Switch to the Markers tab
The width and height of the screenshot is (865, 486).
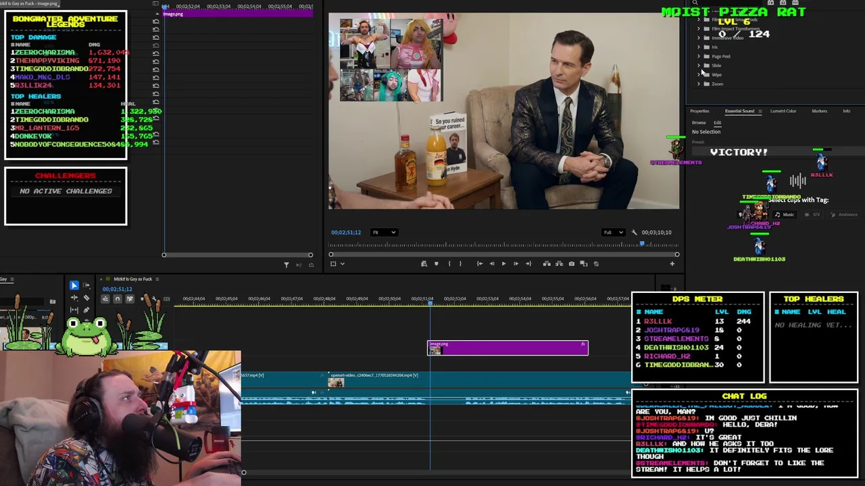pos(819,111)
